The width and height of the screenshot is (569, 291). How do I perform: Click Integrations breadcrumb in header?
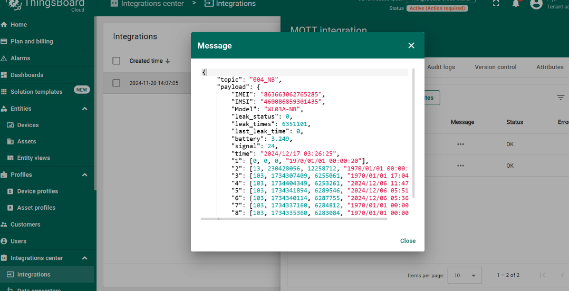tap(230, 4)
